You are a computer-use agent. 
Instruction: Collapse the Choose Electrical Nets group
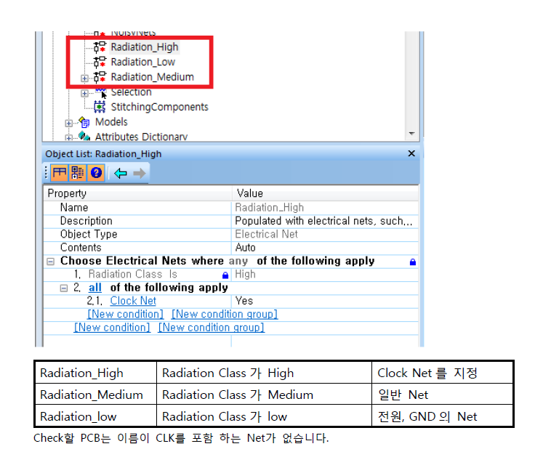(50, 261)
